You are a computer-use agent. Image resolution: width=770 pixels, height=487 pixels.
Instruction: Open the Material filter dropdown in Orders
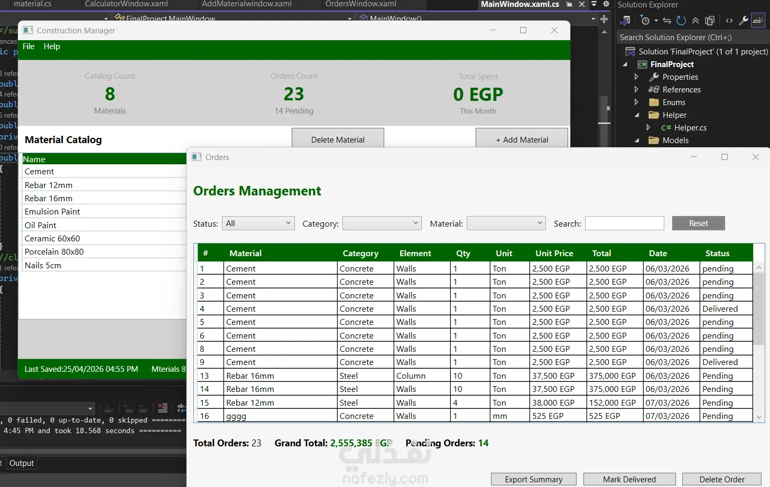click(506, 223)
